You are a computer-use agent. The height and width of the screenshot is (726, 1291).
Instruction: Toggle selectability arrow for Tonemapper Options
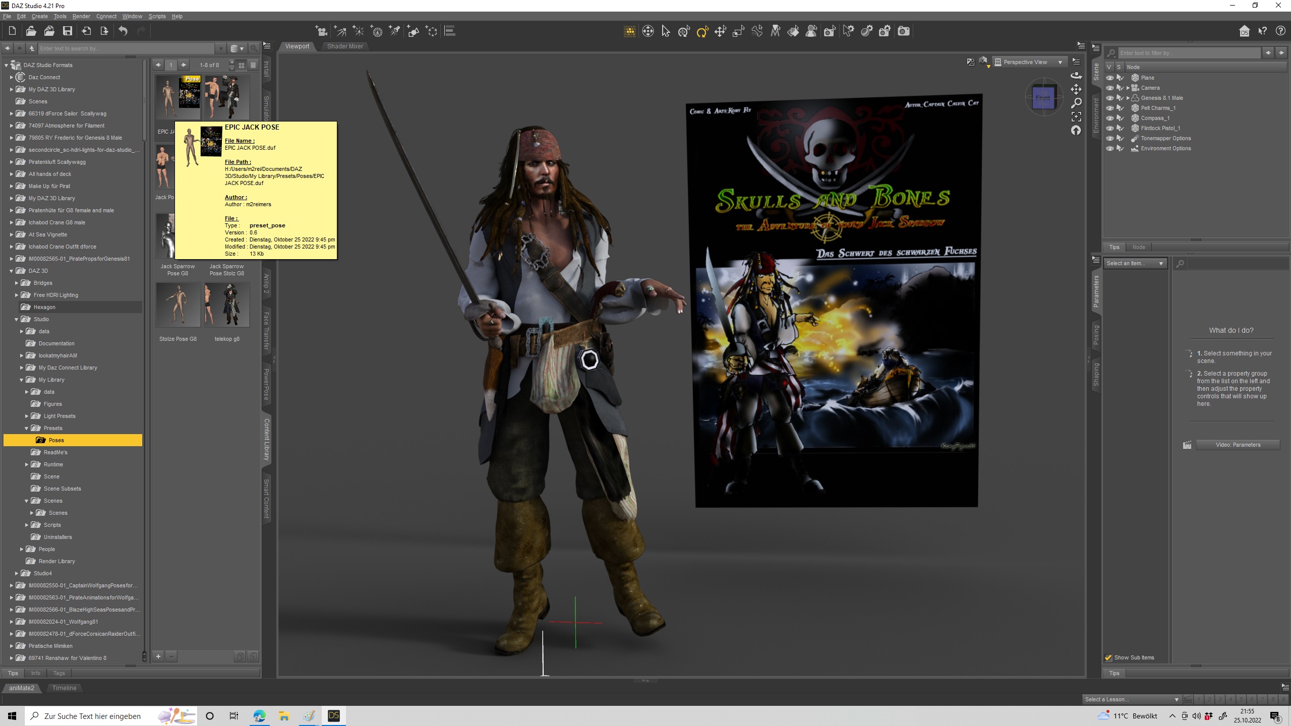[x=1120, y=138]
